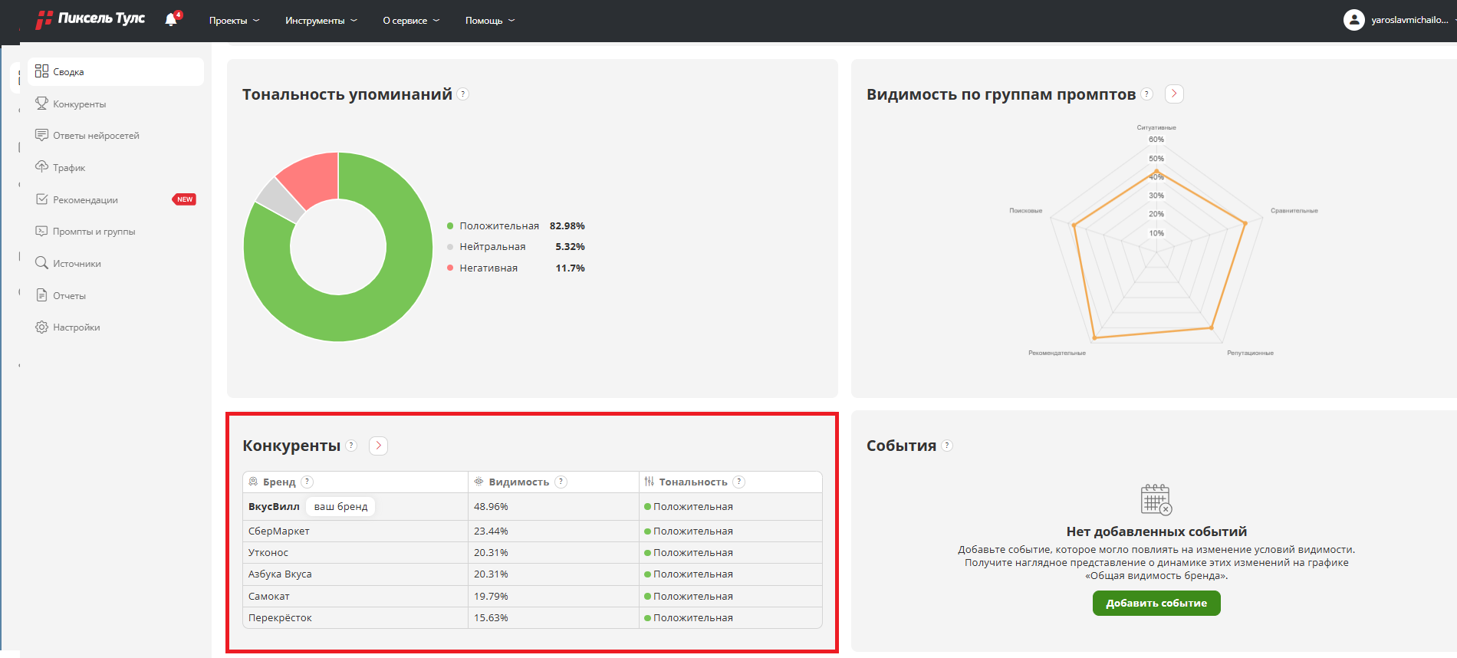This screenshot has height=658, width=1457.
Task: Click help icon beside Бренд column header
Action: click(308, 482)
